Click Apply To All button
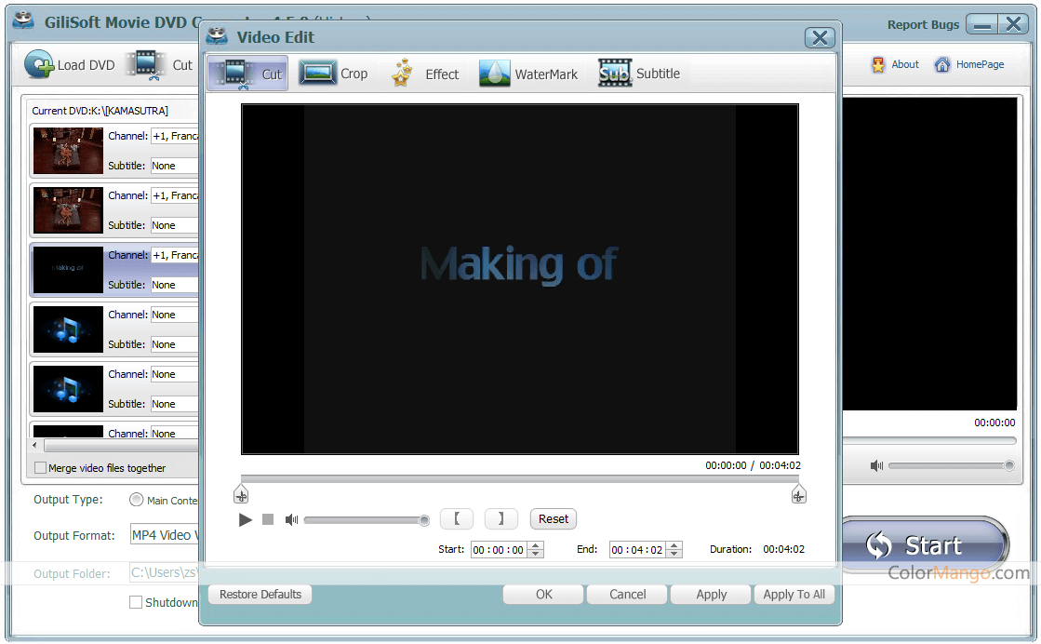Screen dimensions: 1041x644 pyautogui.click(x=794, y=594)
